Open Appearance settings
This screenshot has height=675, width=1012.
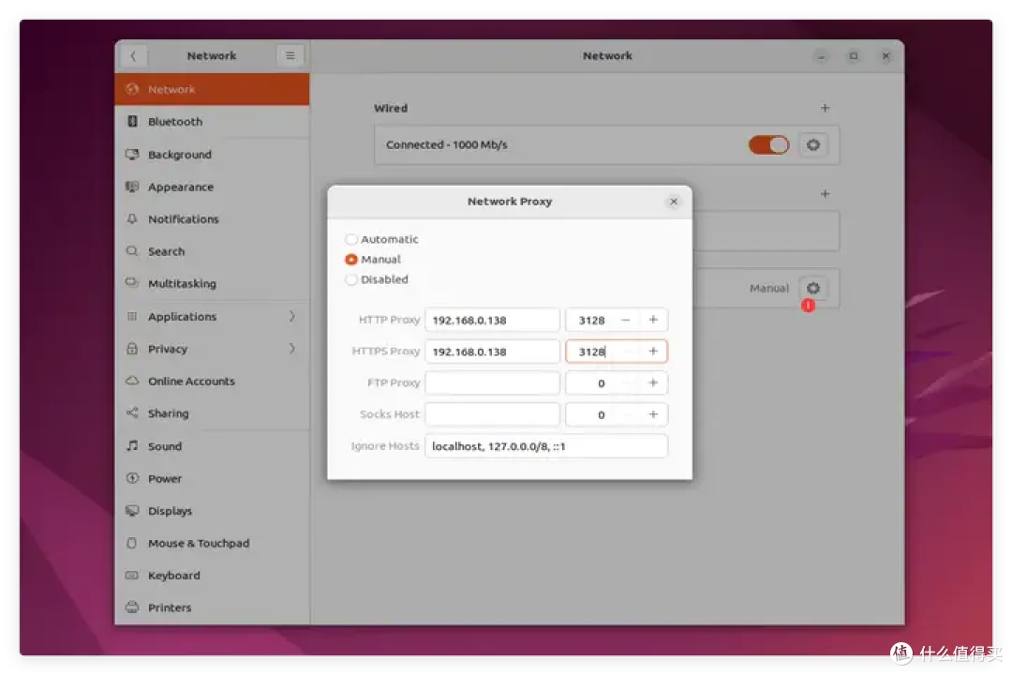213,187
